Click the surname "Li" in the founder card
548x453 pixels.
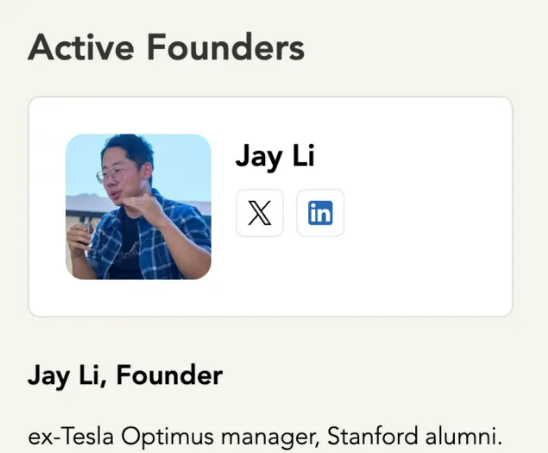pos(302,156)
